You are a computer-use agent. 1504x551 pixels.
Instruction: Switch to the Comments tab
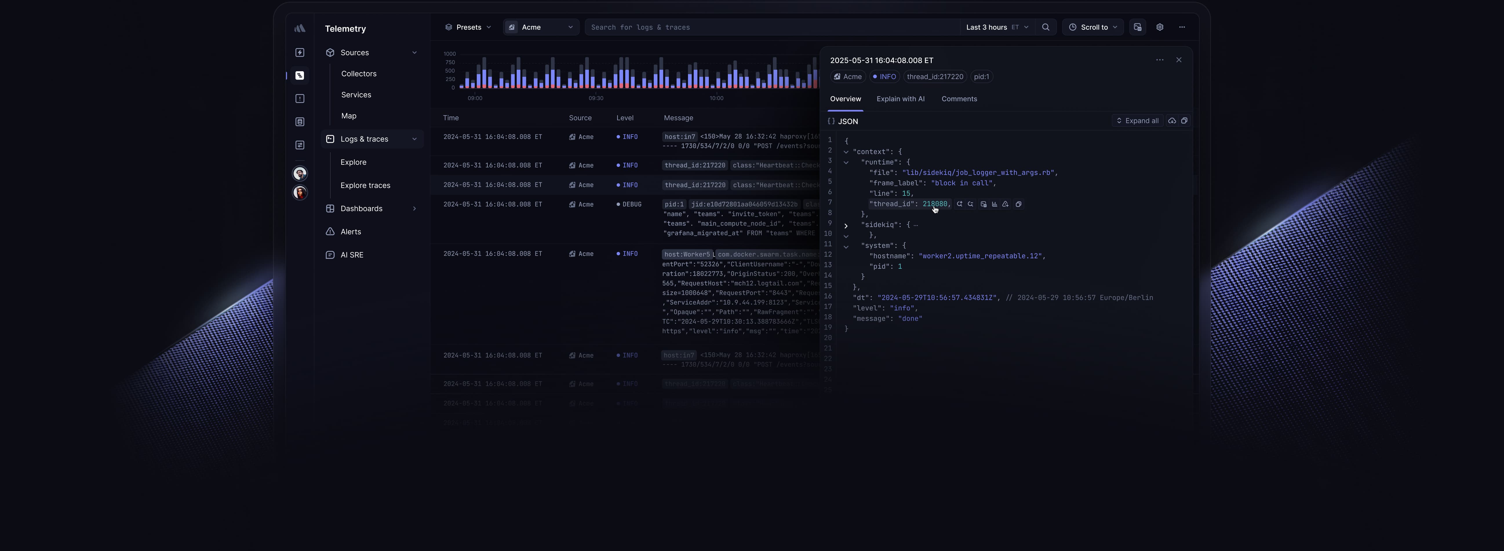click(959, 99)
